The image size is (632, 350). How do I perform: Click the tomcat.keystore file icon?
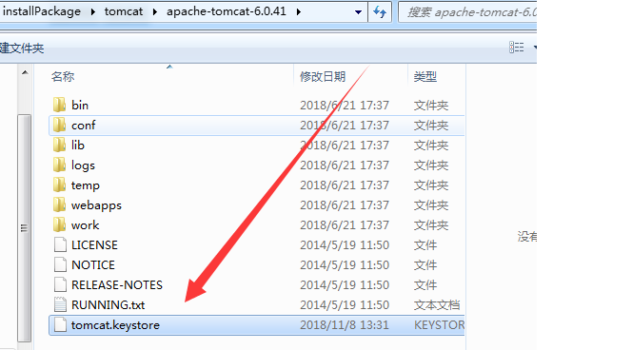(x=60, y=324)
